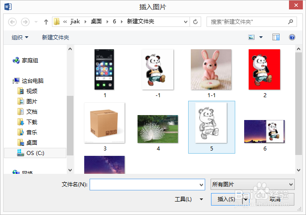Open the 音乐 folder in sidebar

click(32, 133)
